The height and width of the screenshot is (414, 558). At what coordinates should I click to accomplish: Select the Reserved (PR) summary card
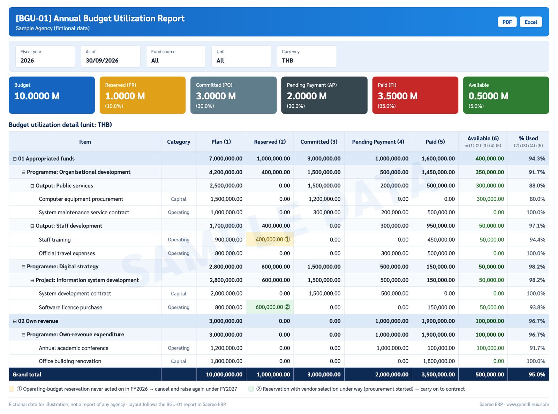coord(143,95)
